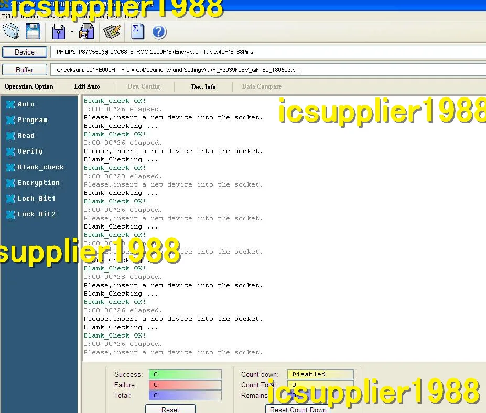Open the Buffer menu in menu bar
The width and height of the screenshot is (486, 413).
(30, 16)
